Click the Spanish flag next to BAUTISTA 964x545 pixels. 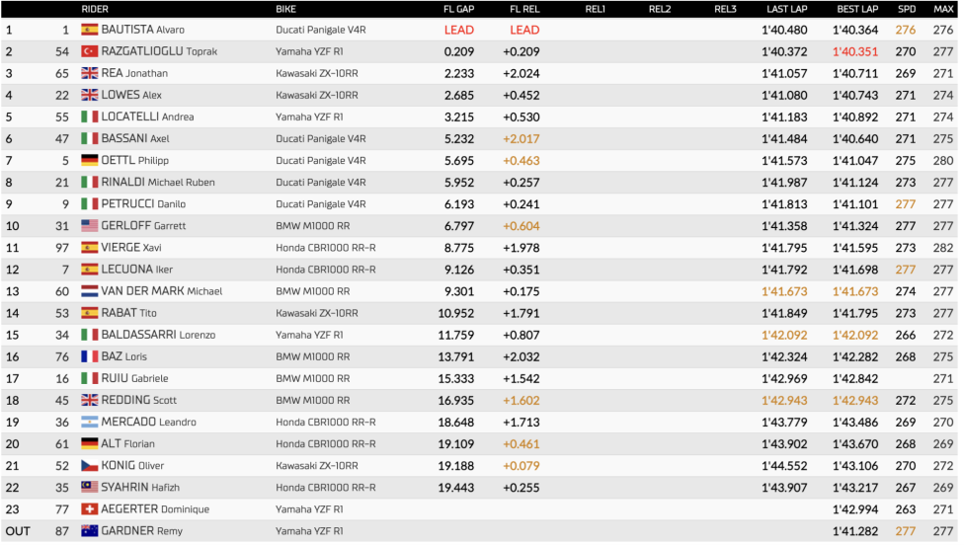pyautogui.click(x=90, y=30)
